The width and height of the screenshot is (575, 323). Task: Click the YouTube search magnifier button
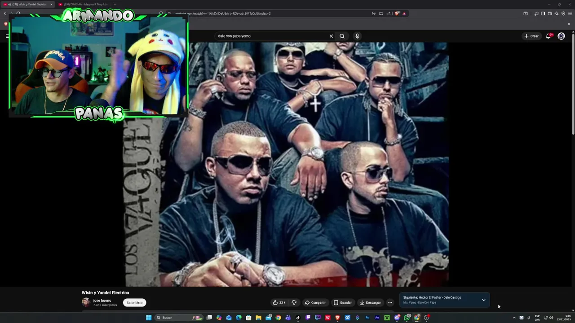click(342, 36)
